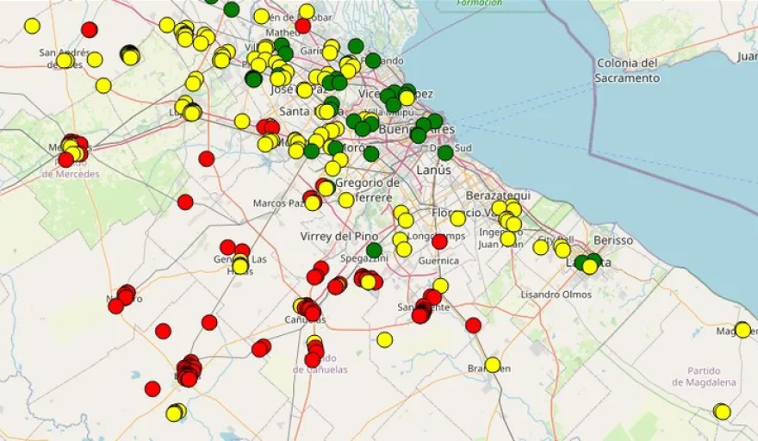Click the yellow marker east of Cañuelas
Viewport: 758px width, 441px height.
click(x=384, y=339)
